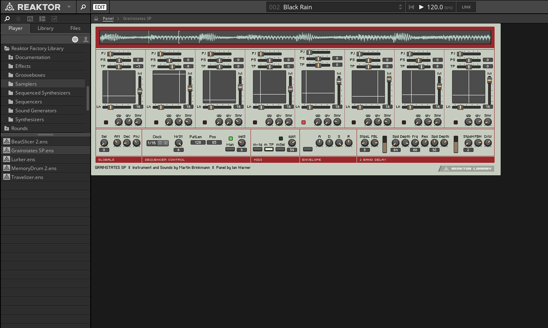
Task: Toggle the mSel MIDI button
Action: click(x=280, y=149)
